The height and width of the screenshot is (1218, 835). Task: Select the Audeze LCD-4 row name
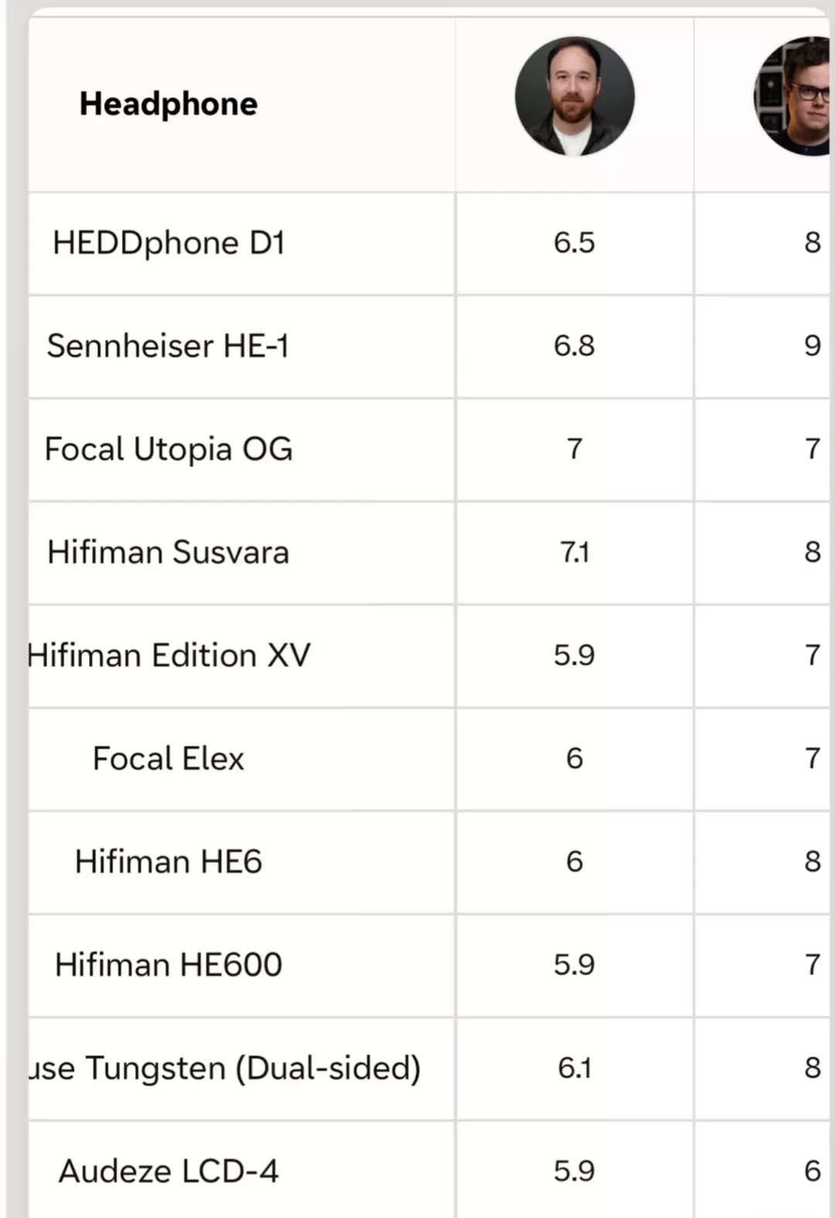tap(169, 1171)
